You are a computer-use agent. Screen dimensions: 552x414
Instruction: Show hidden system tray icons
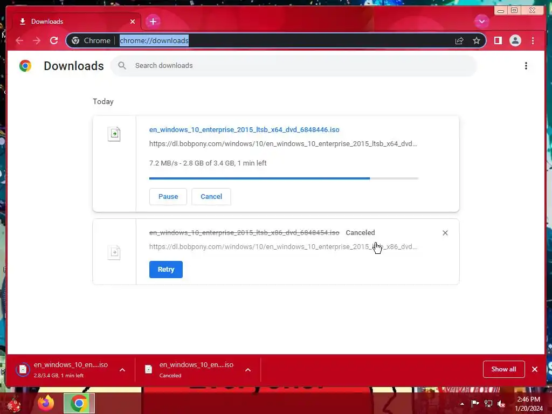462,404
